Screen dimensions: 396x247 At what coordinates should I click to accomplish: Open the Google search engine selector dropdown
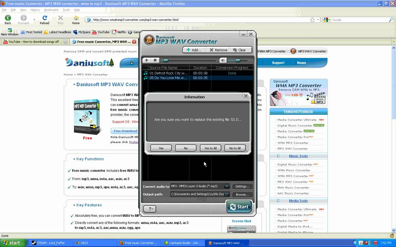point(327,20)
